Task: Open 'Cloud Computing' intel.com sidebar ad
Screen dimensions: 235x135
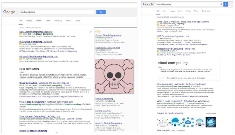Action: click(104, 99)
